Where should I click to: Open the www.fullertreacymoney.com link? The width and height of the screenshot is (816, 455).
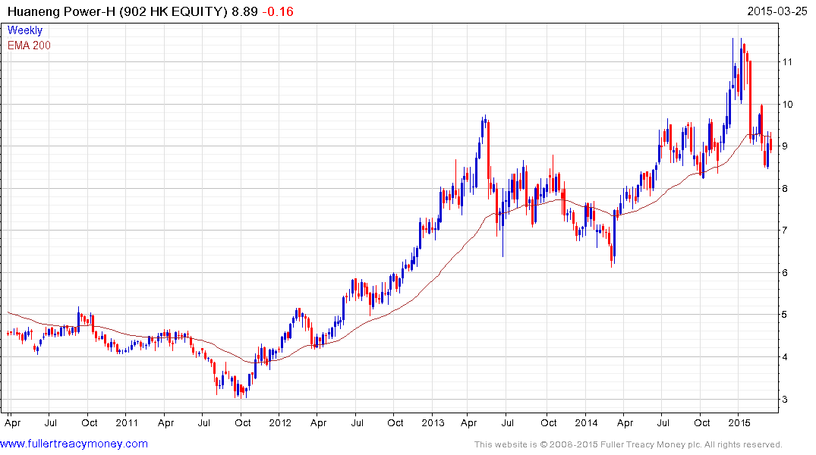[74, 444]
